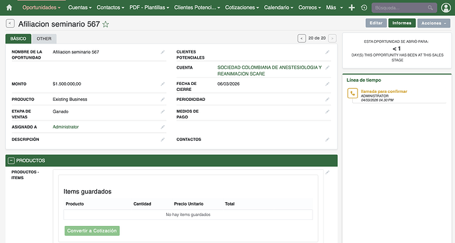
Task: Edit Contactos field pencil
Action: pos(327,140)
